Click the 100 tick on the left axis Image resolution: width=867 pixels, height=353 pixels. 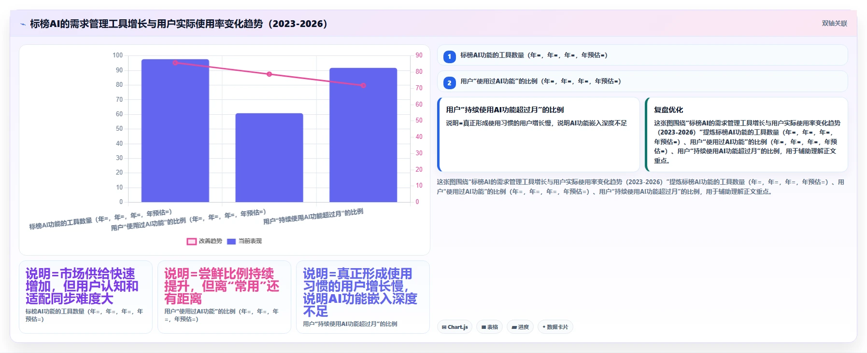click(118, 55)
